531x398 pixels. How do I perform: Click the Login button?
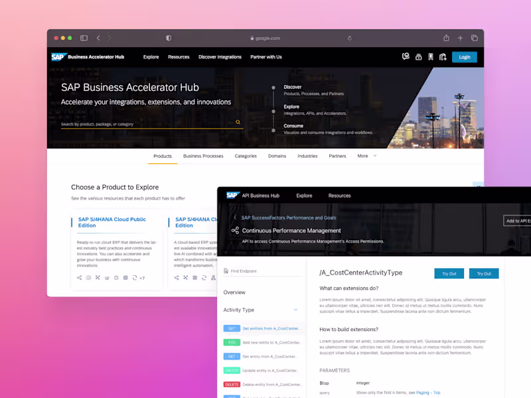(464, 57)
